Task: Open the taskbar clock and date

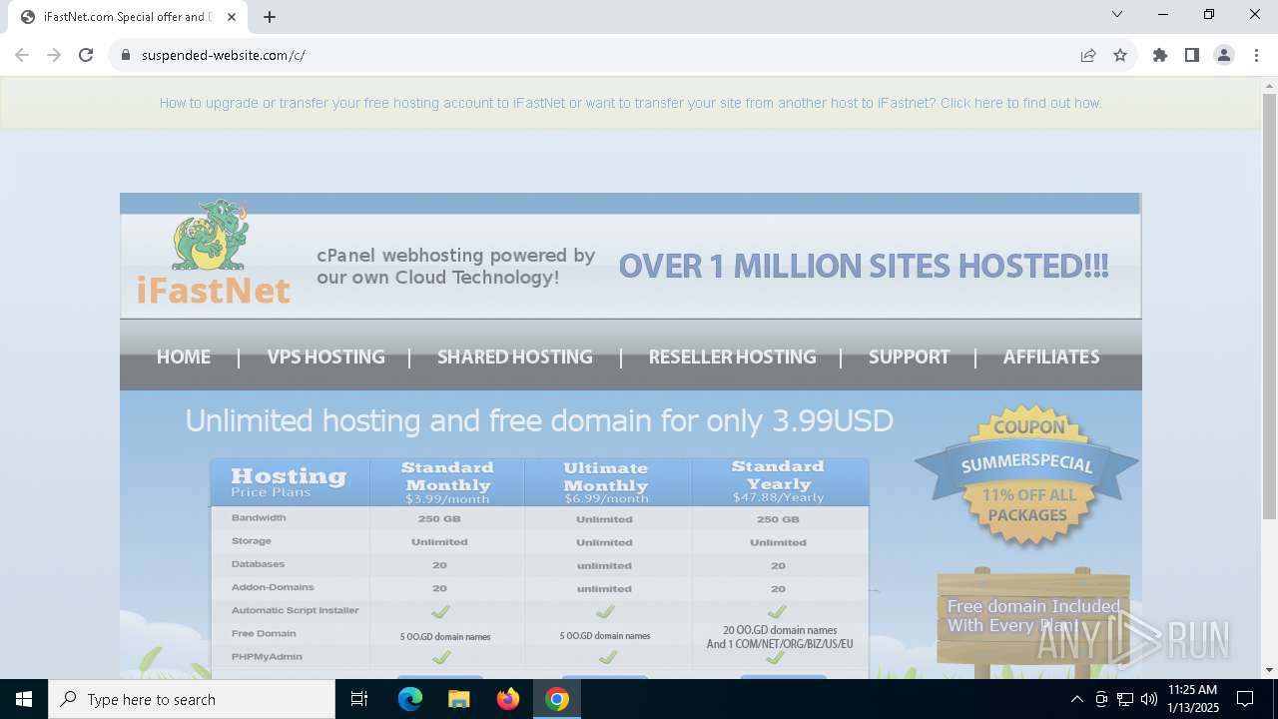Action: [1192, 699]
